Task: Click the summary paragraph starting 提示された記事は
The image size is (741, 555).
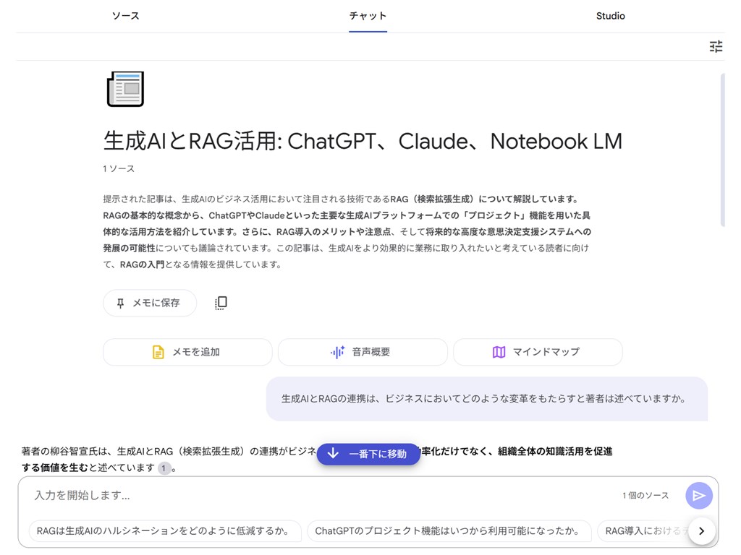Action: tap(347, 232)
